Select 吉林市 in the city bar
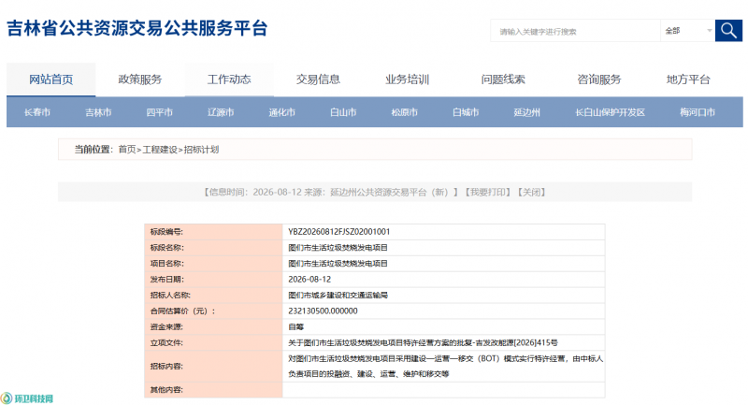This screenshot has height=405, width=748. (98, 112)
